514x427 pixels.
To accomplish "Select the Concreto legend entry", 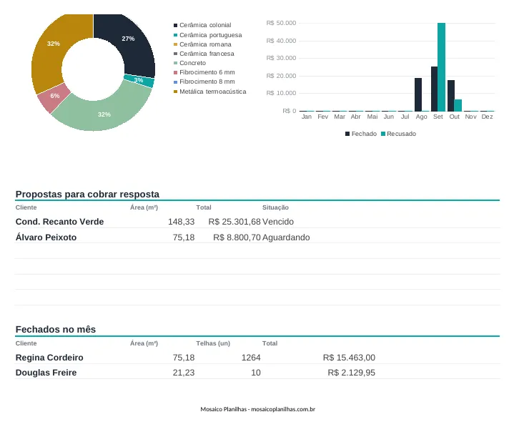I will point(189,63).
